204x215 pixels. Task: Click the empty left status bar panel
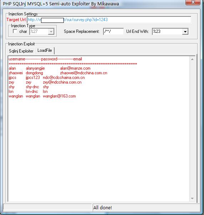coord(47,207)
